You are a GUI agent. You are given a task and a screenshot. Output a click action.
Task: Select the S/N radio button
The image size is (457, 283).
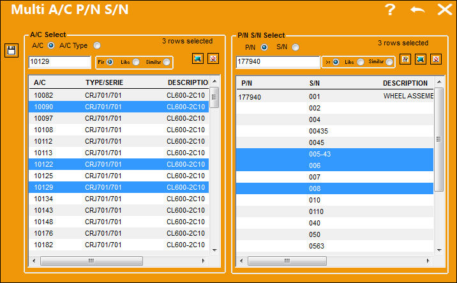point(296,47)
